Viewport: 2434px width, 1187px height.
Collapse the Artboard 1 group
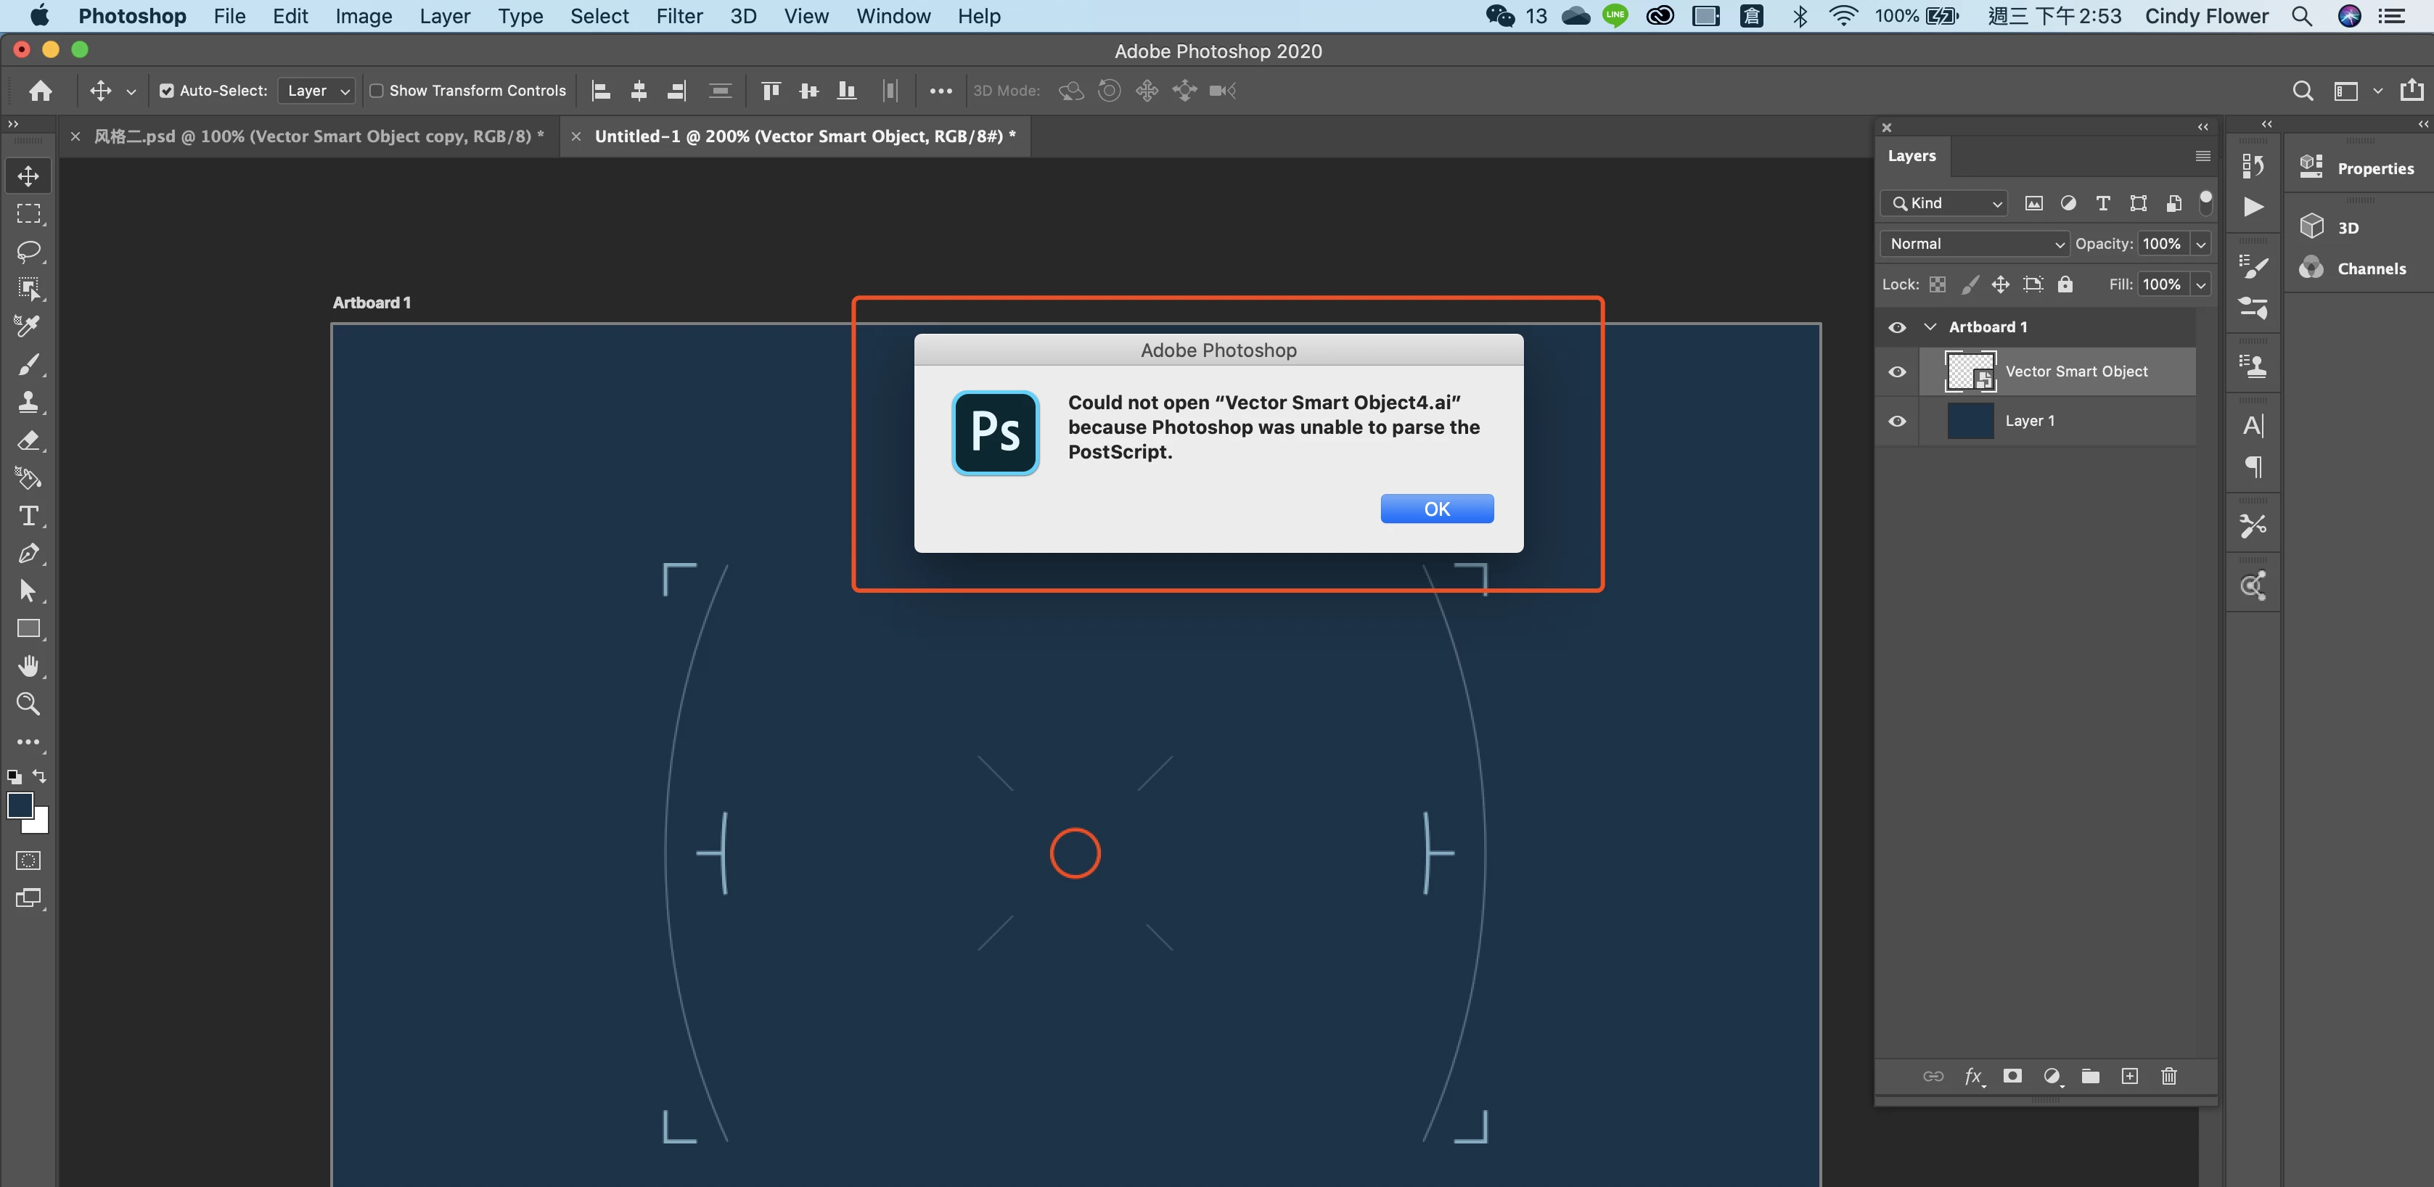click(x=1930, y=326)
